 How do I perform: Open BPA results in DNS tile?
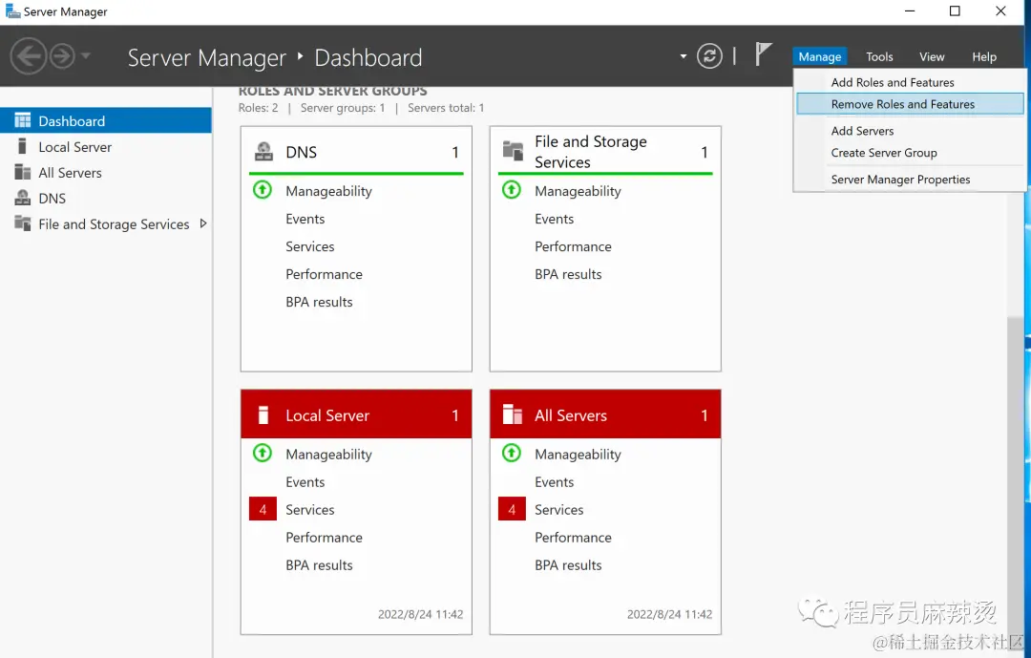[x=319, y=302]
